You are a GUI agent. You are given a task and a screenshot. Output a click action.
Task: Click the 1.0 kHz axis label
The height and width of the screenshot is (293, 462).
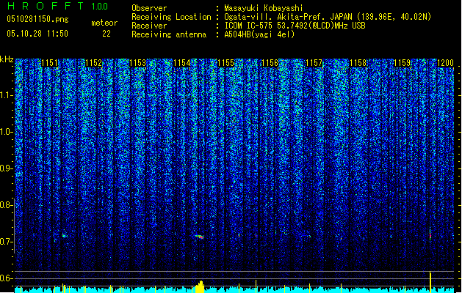(7, 132)
